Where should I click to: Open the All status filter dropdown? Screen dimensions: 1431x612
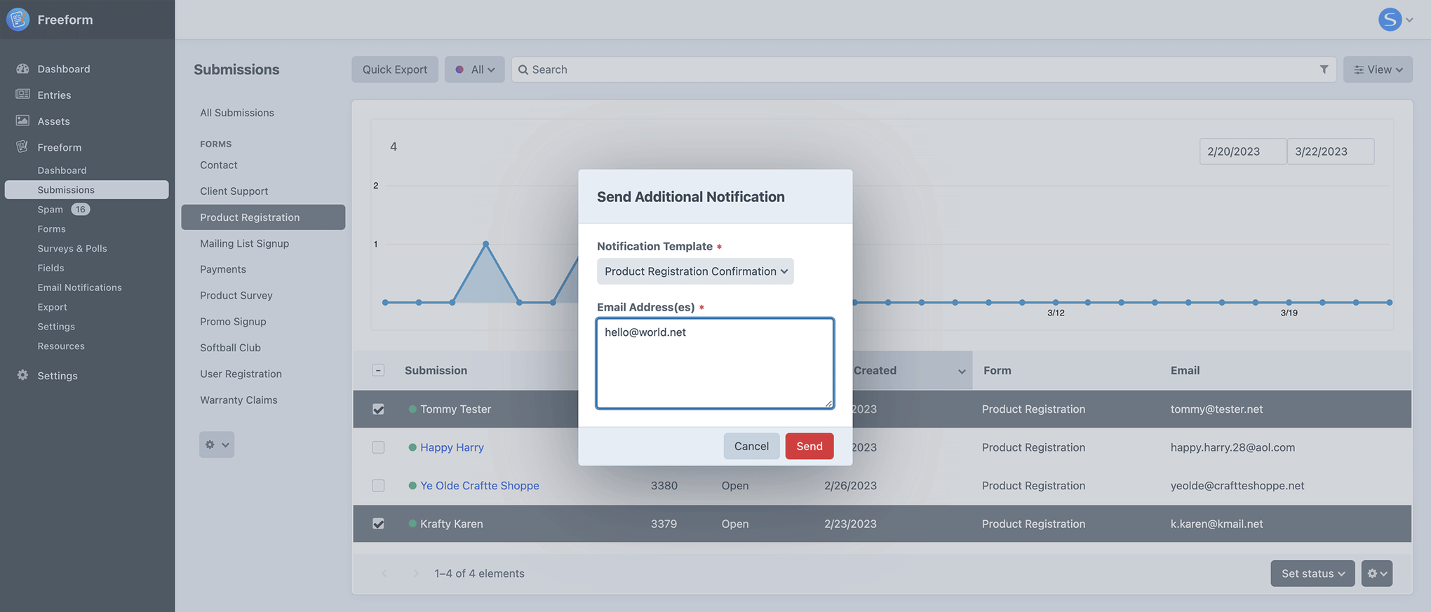(475, 69)
